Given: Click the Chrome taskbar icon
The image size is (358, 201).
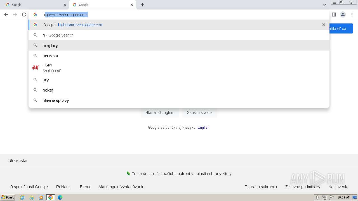Looking at the screenshot, I should coord(51,197).
